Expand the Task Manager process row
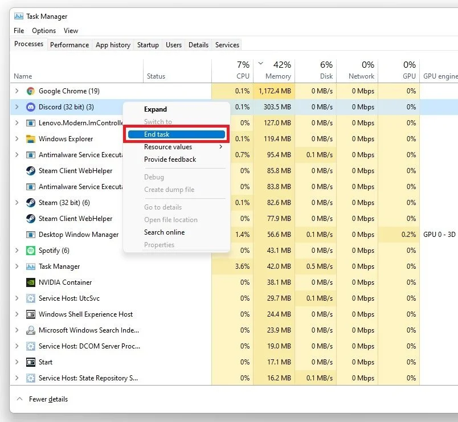The height and width of the screenshot is (422, 458). (17, 267)
